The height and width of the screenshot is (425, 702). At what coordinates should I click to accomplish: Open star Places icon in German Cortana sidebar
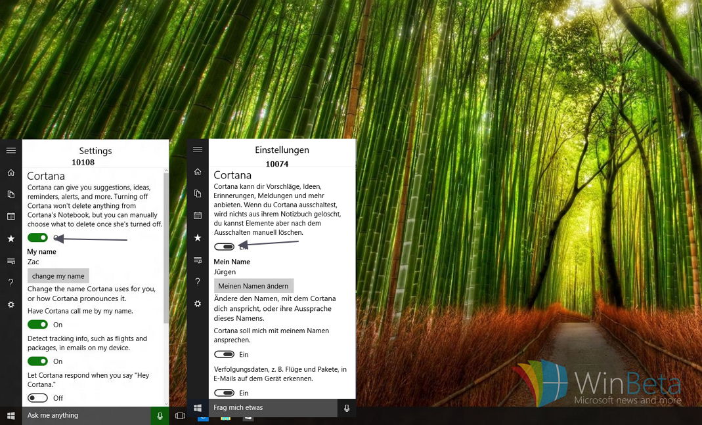click(x=198, y=237)
